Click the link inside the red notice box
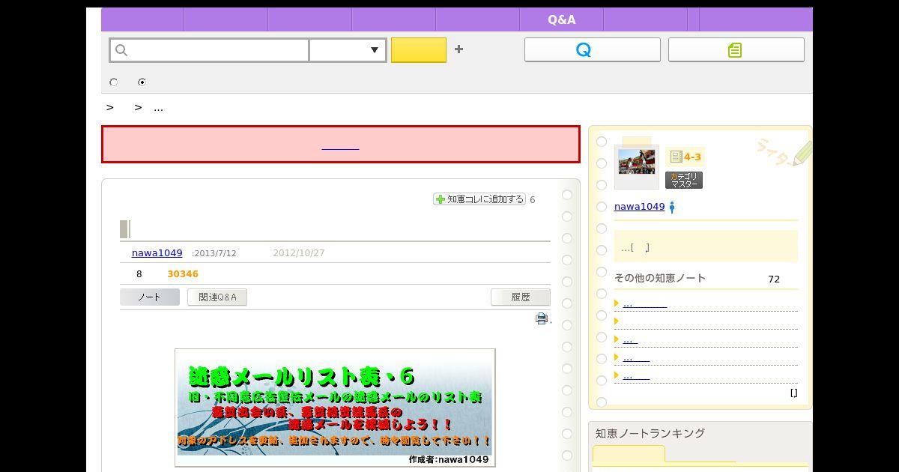Image resolution: width=899 pixels, height=472 pixels. pos(340,145)
